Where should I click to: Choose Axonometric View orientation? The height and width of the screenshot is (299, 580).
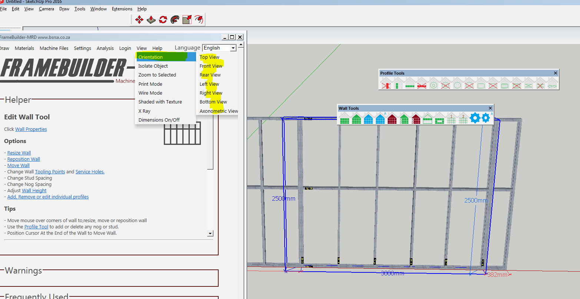tap(219, 111)
